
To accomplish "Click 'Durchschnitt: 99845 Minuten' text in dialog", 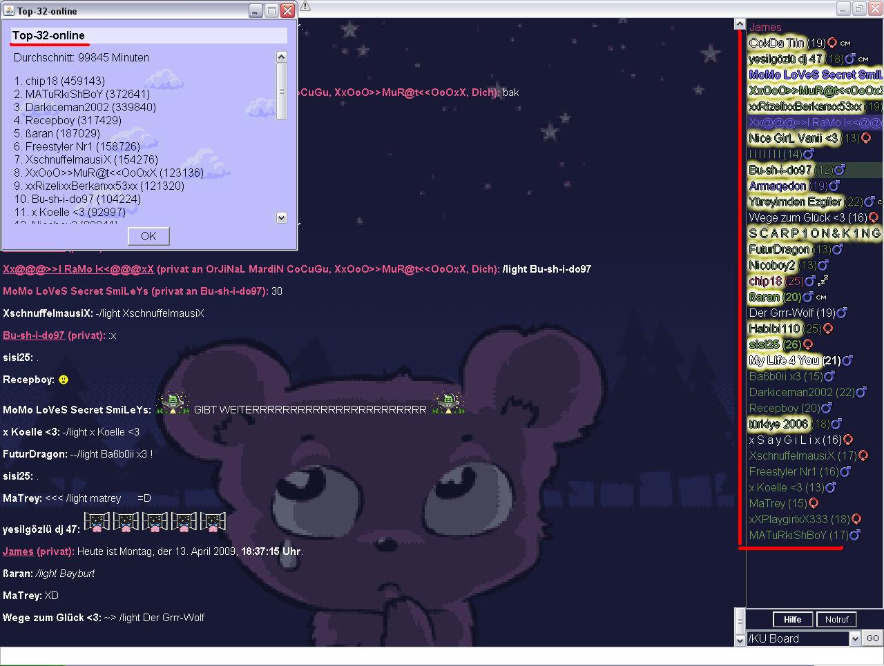I will coord(81,57).
